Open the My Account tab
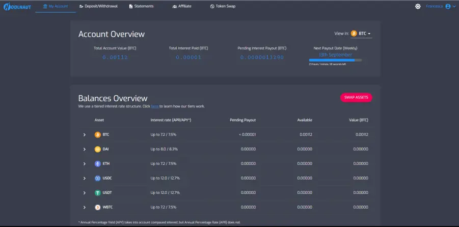459x227 pixels. tap(56, 6)
